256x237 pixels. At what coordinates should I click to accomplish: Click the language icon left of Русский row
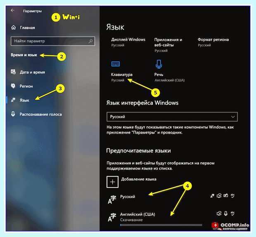(x=112, y=199)
